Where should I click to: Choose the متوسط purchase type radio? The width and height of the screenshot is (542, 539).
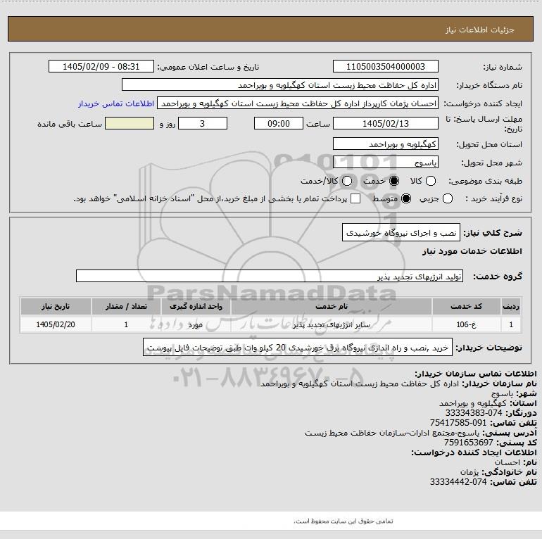[406, 198]
